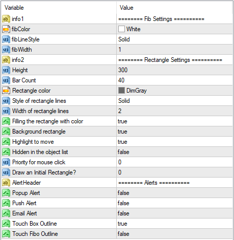The image size is (234, 240).
Task: Open Style of rectangle lines Solid dropdown
Action: (x=174, y=101)
